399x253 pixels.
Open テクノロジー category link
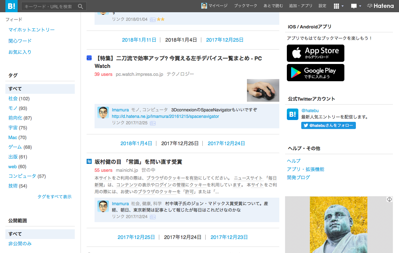pyautogui.click(x=180, y=74)
